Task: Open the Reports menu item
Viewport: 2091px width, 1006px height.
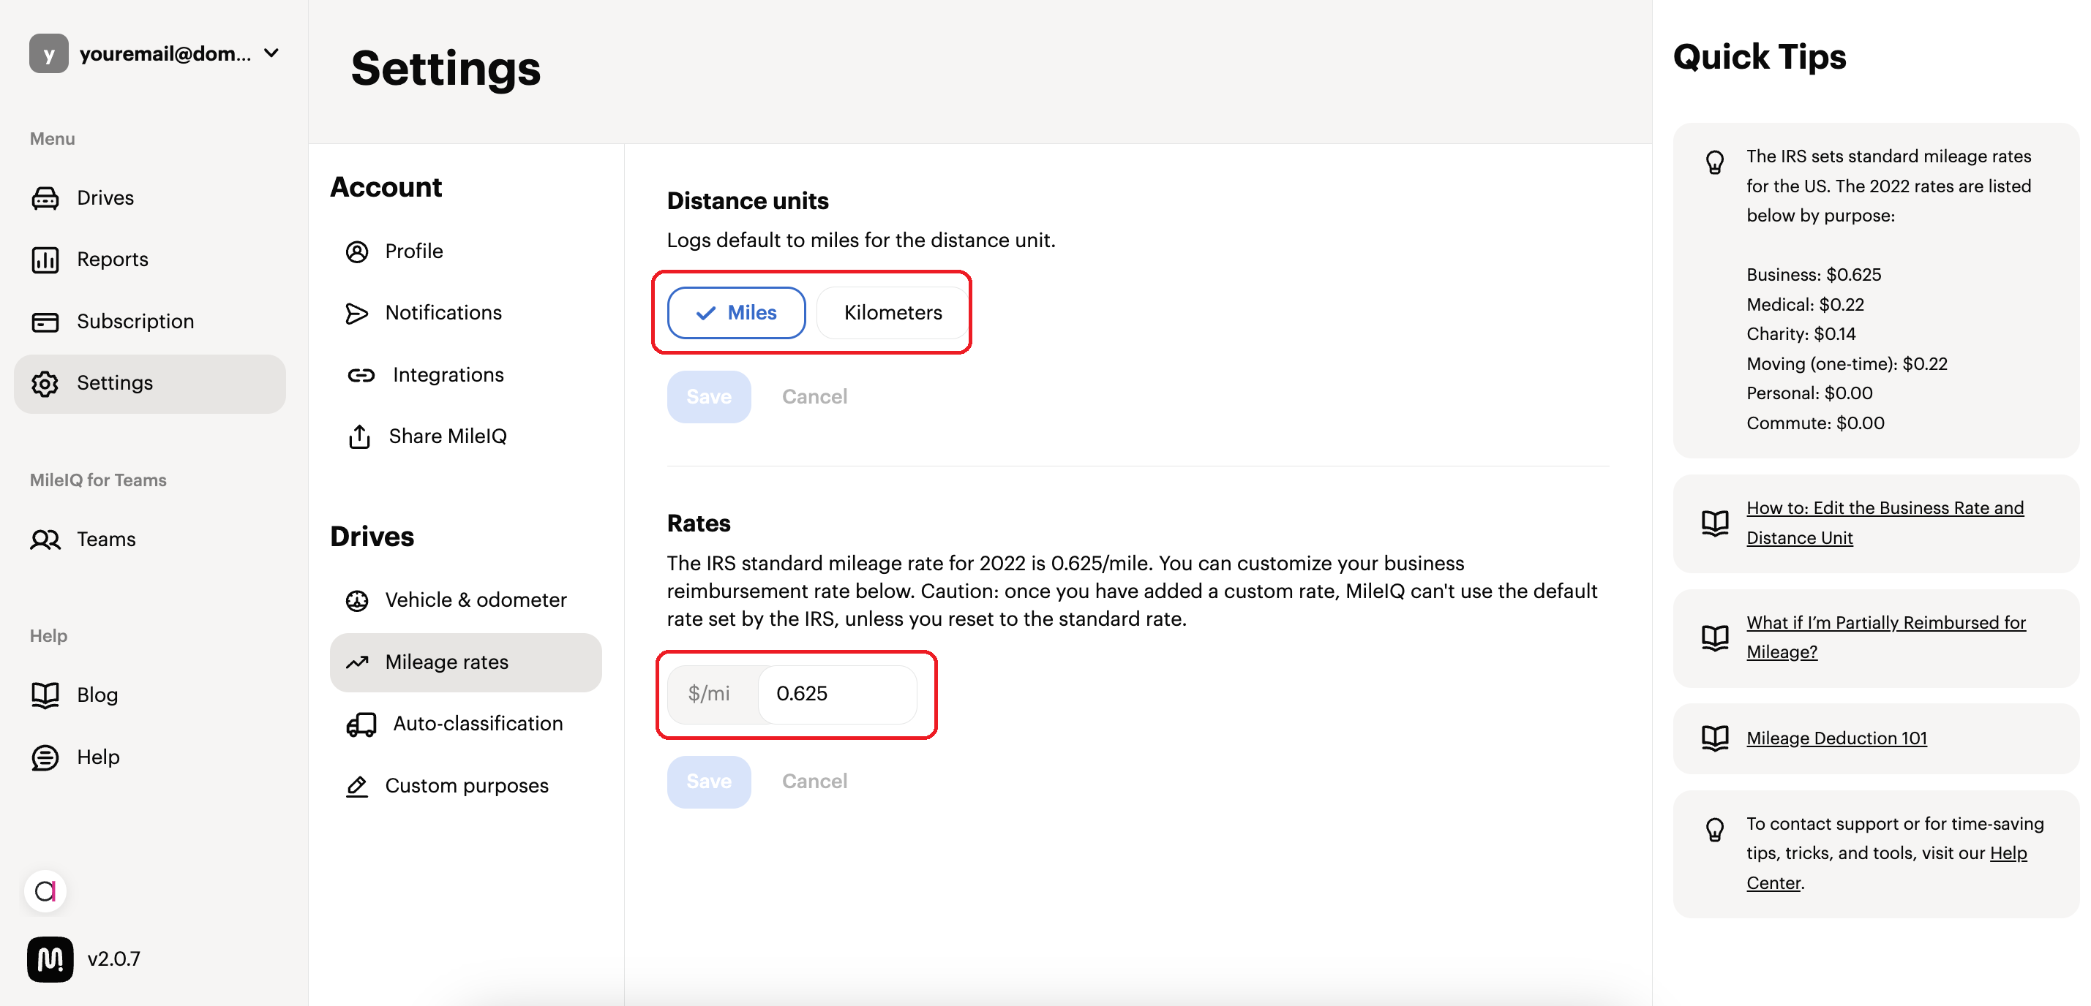Action: 149,260
